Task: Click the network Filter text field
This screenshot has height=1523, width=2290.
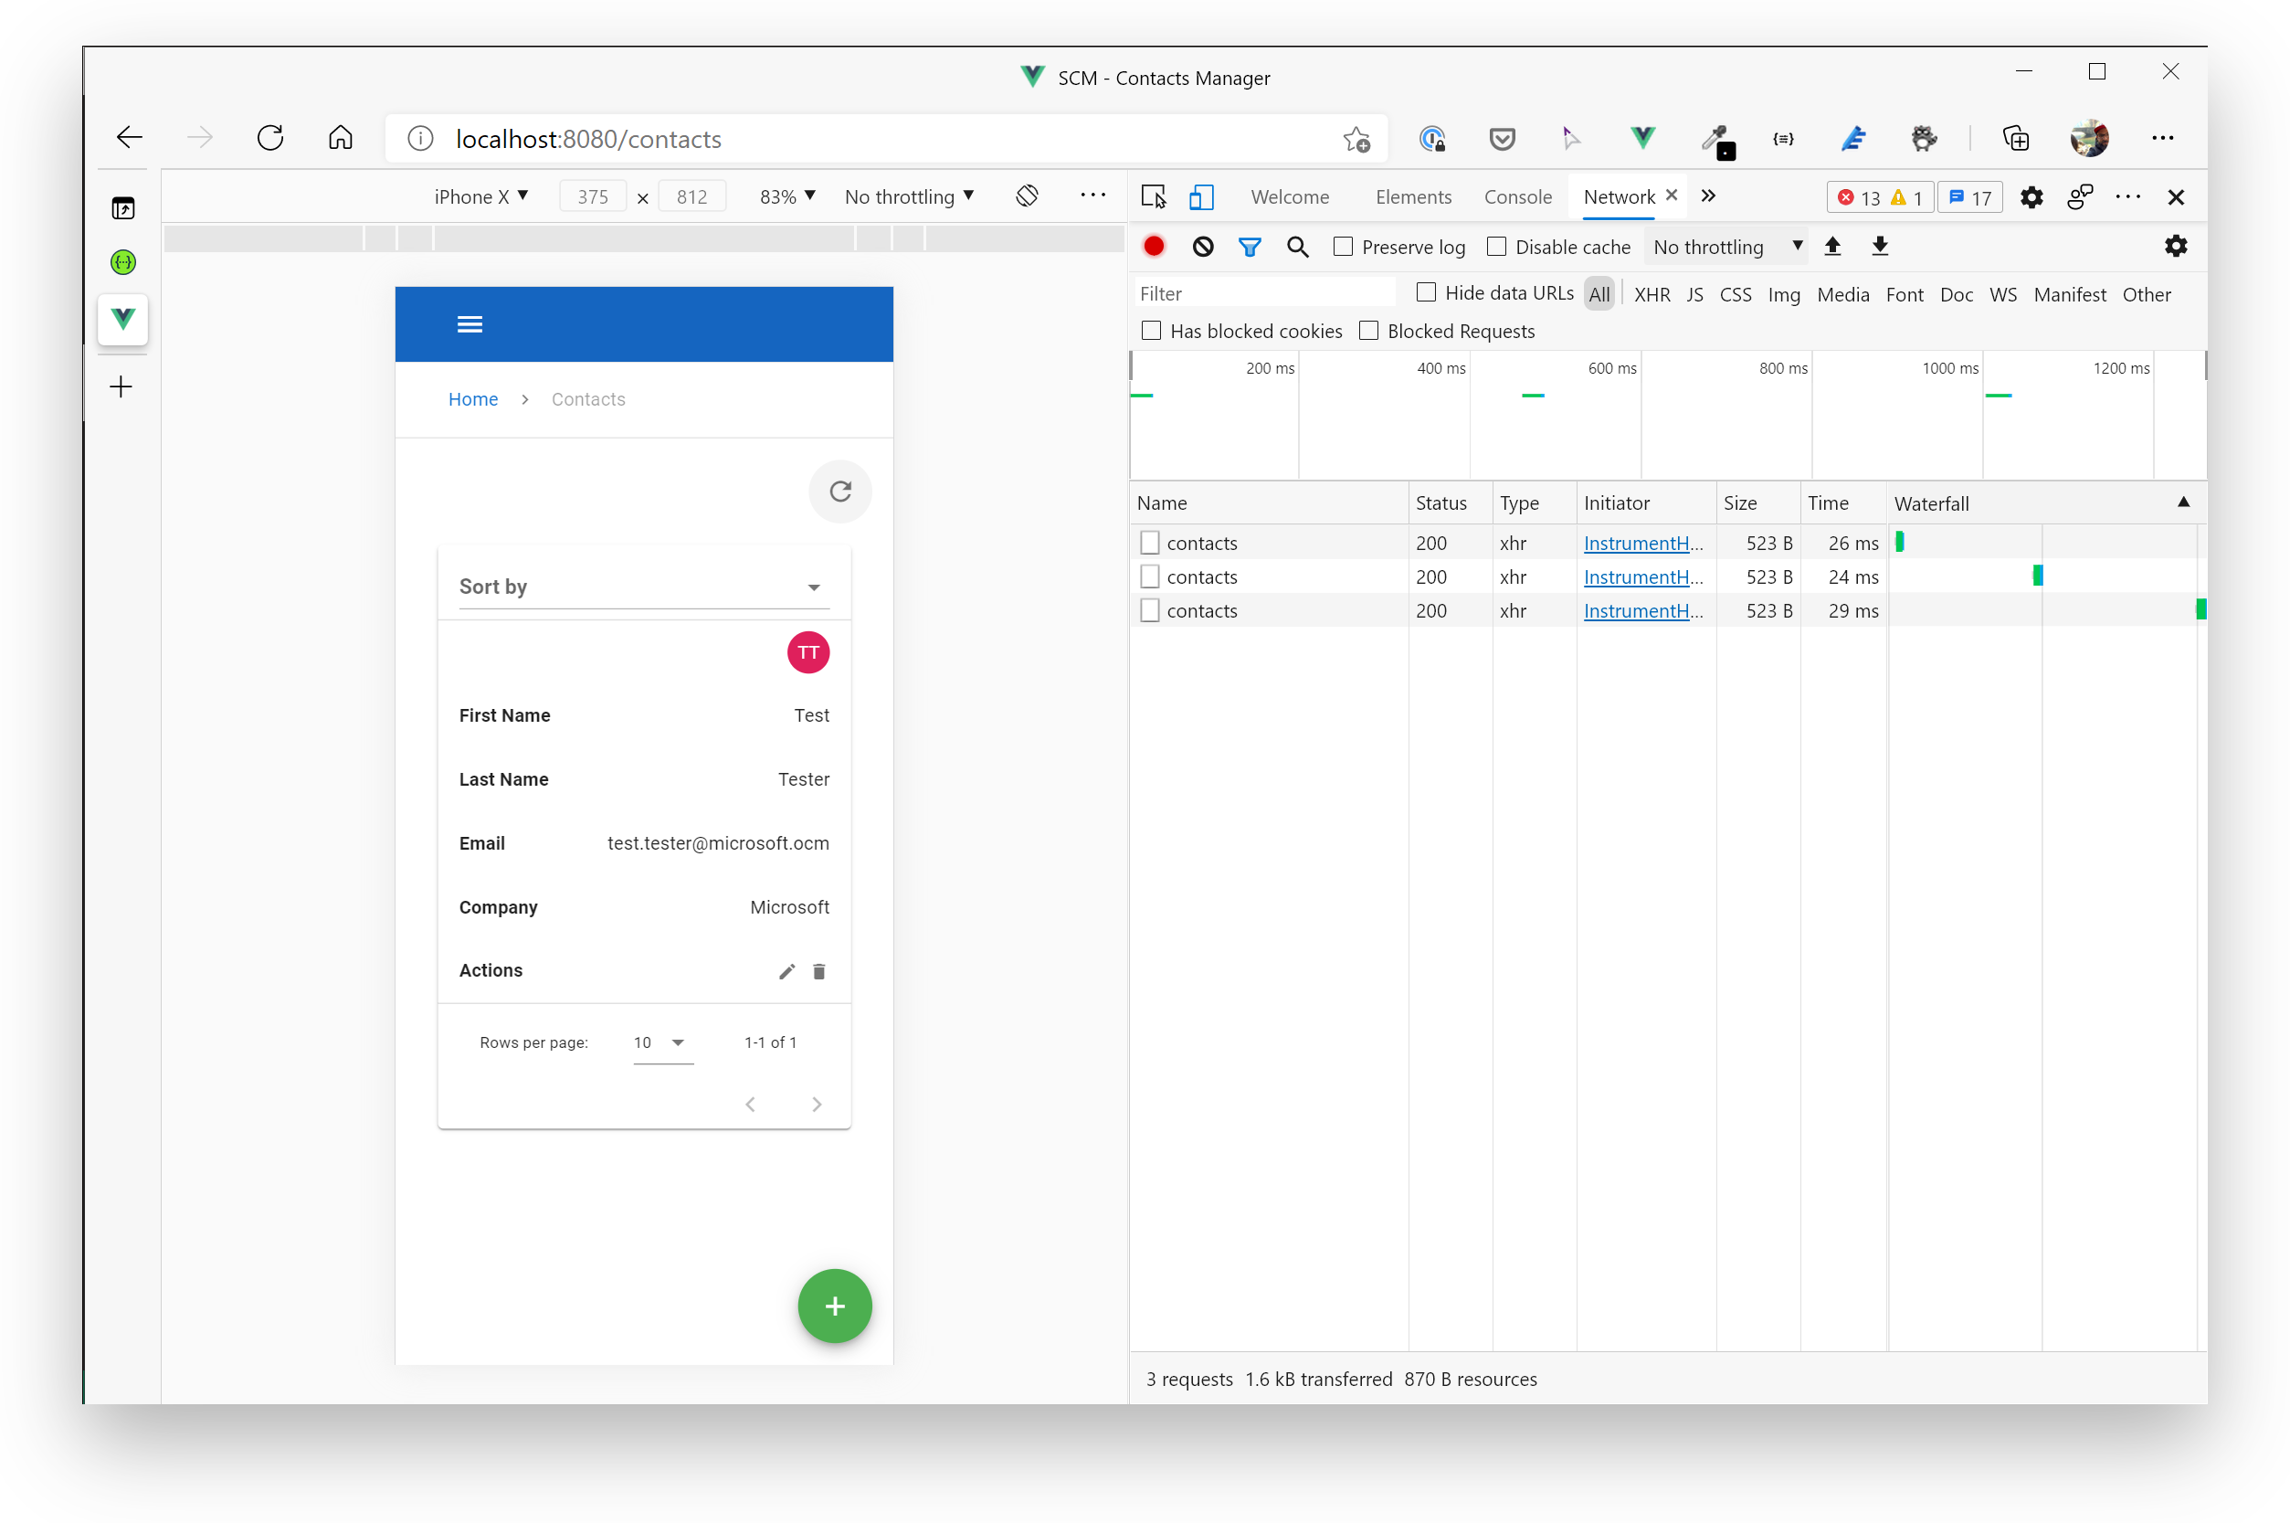Action: pos(1262,293)
